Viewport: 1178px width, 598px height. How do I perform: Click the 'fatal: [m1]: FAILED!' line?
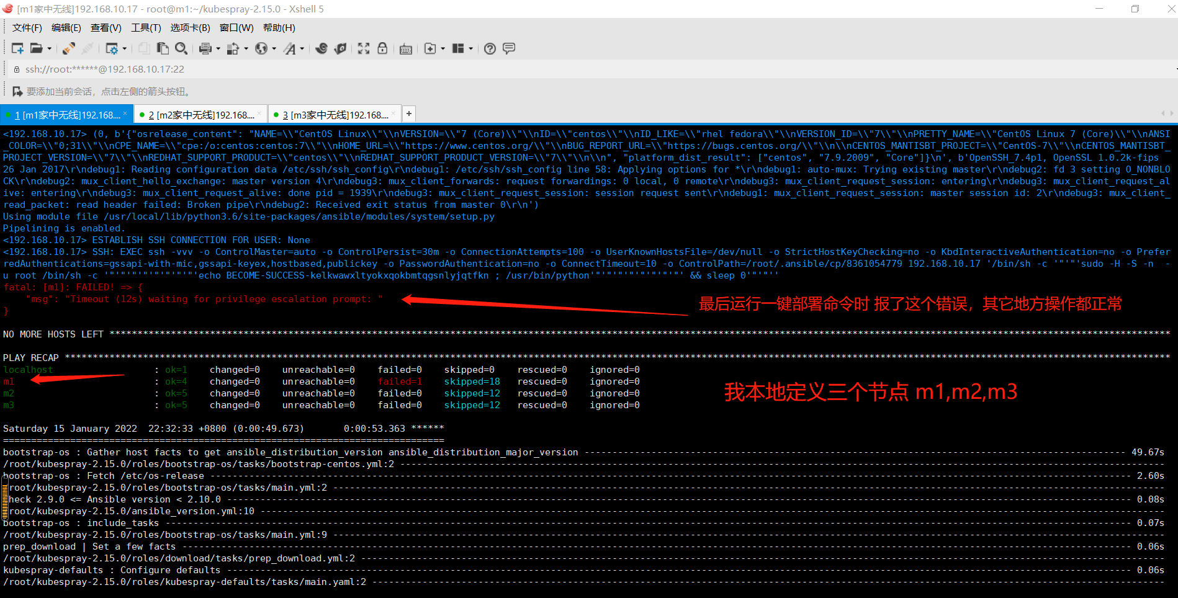click(73, 287)
